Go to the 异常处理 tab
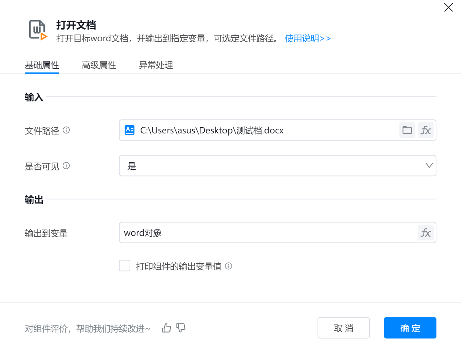Screen dimensions: 461x349 click(x=156, y=65)
